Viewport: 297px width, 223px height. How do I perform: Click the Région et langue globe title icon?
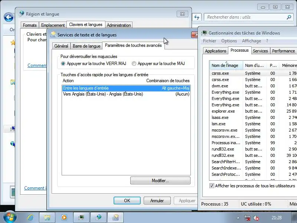pos(22,14)
